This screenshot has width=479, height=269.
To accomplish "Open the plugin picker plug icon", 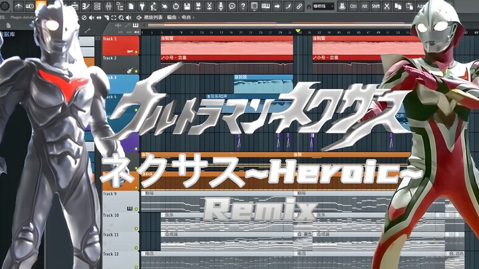I will (x=142, y=6).
